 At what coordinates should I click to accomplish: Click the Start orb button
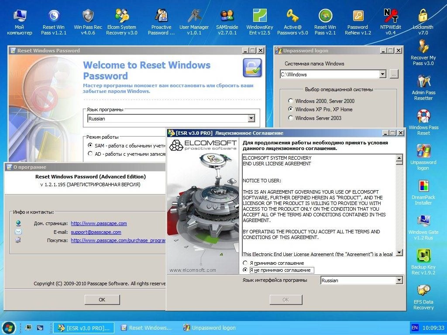9,328
